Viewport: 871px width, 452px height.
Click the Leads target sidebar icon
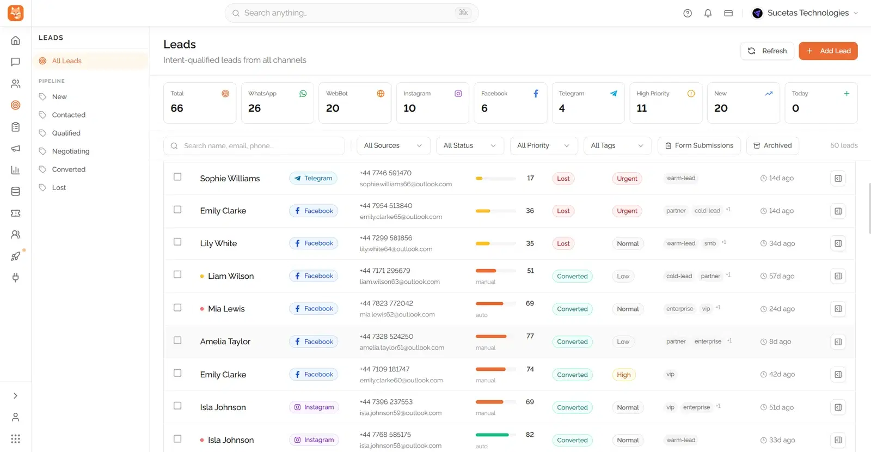(x=16, y=105)
